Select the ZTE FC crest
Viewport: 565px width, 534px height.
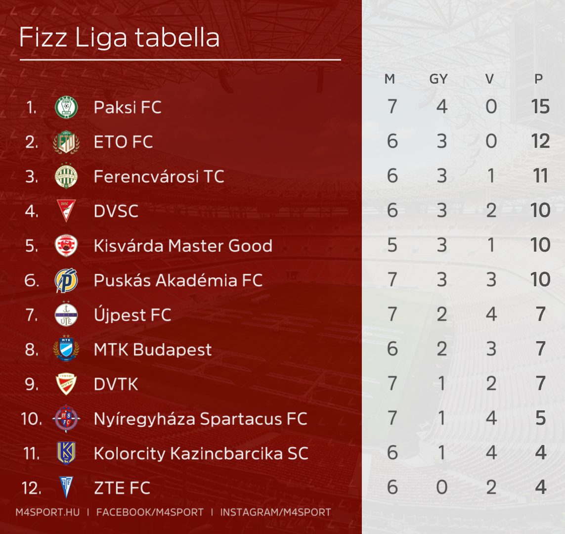click(66, 487)
